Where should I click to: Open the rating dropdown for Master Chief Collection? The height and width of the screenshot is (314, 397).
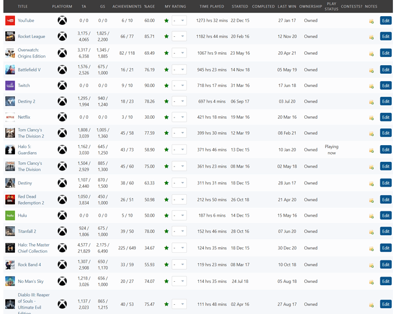[x=179, y=248]
